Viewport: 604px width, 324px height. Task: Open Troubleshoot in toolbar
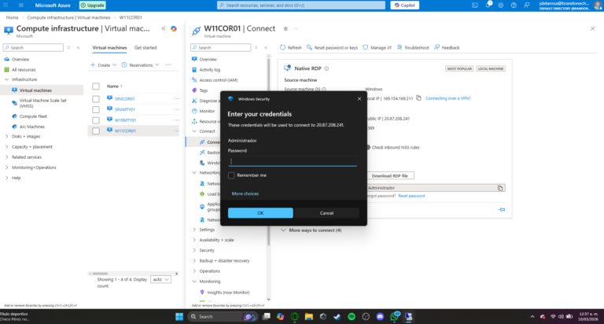click(x=413, y=47)
